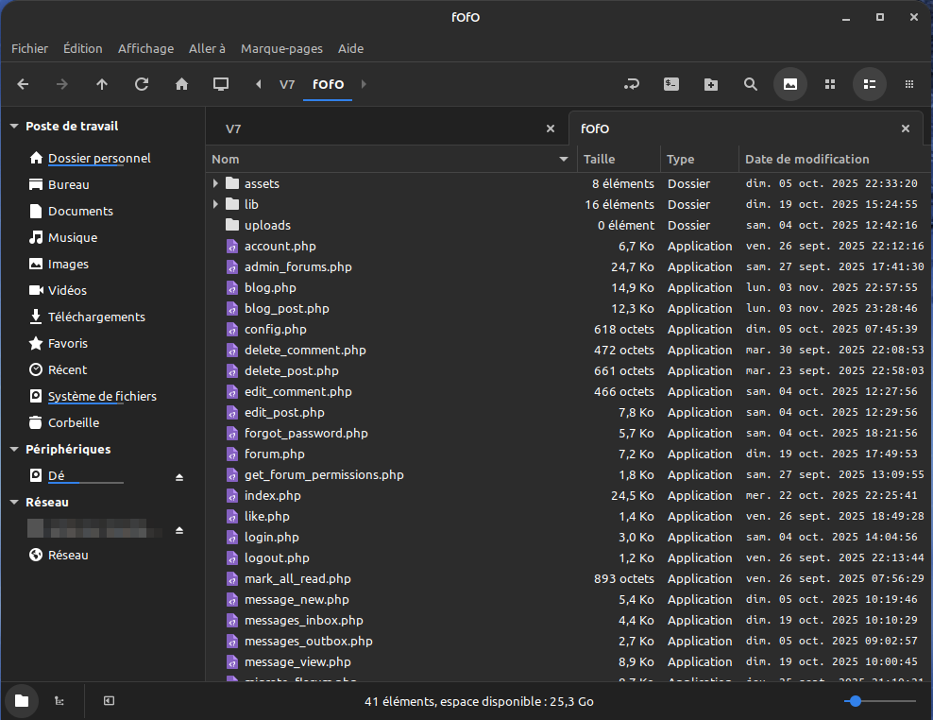Image resolution: width=933 pixels, height=720 pixels.
Task: Eject the network drive in Réseau
Action: click(179, 530)
